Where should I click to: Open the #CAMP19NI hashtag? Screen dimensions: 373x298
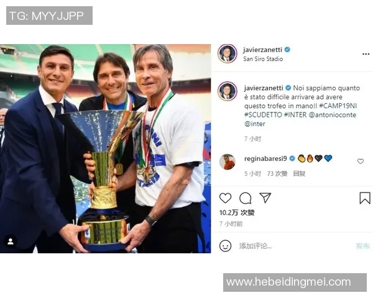click(x=338, y=106)
